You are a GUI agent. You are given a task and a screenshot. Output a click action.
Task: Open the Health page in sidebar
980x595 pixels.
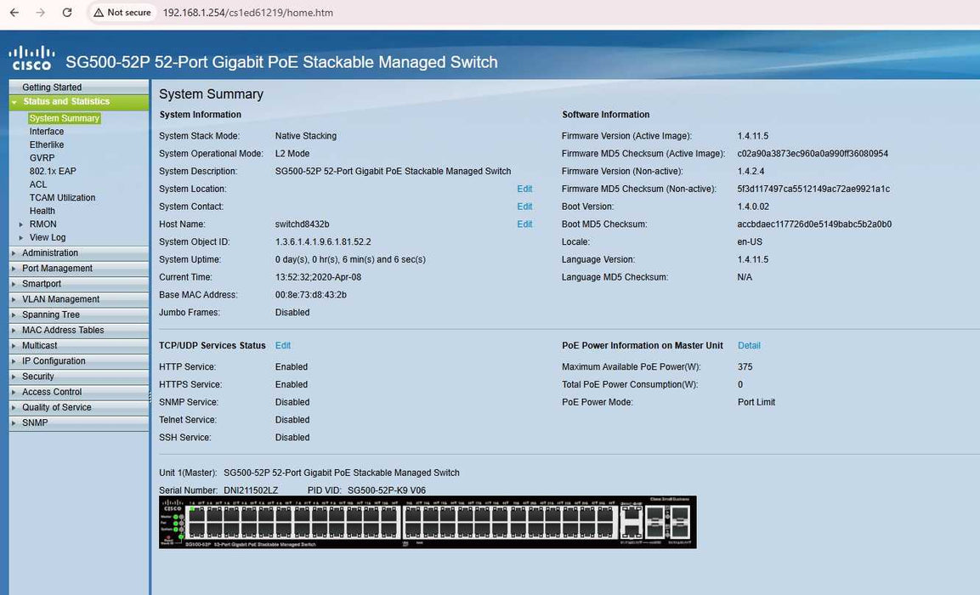42,211
